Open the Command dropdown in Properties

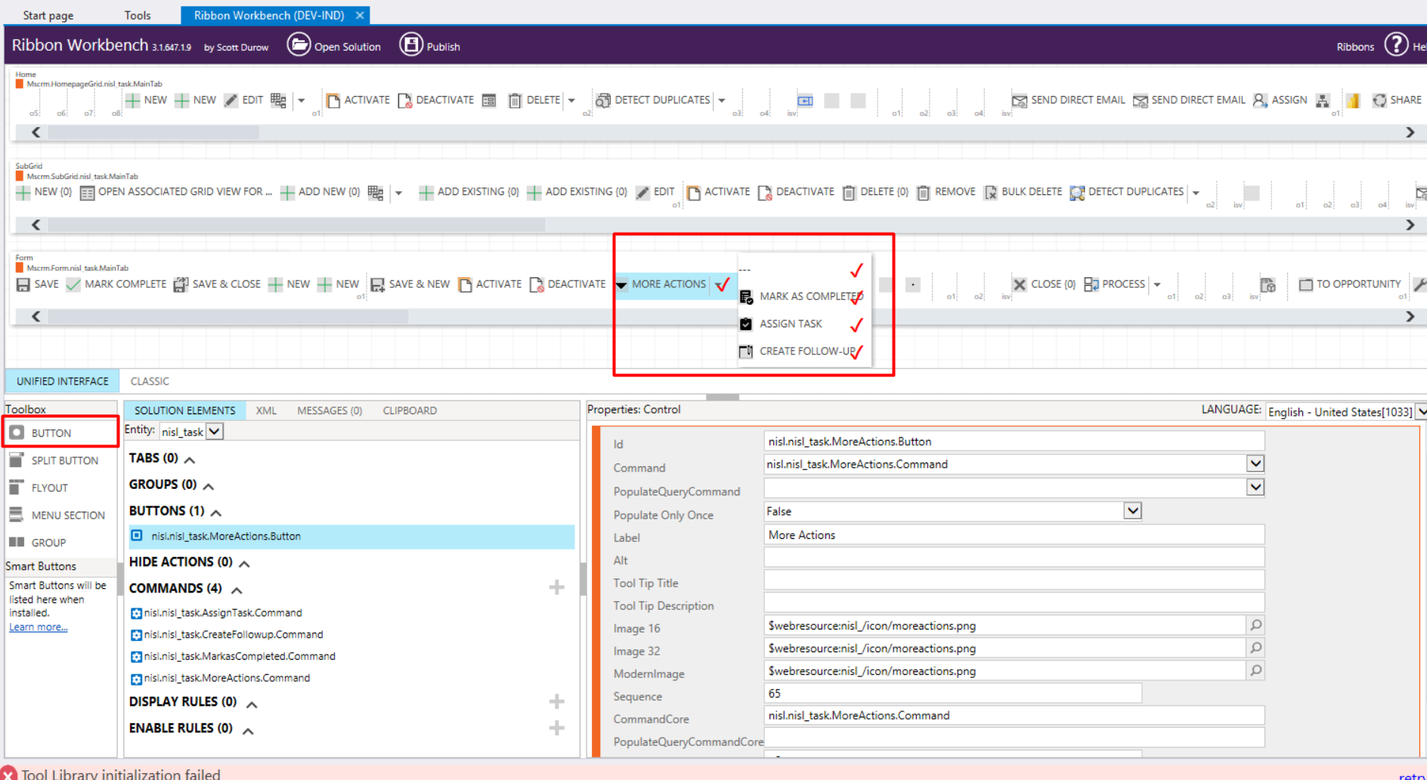[x=1255, y=463]
